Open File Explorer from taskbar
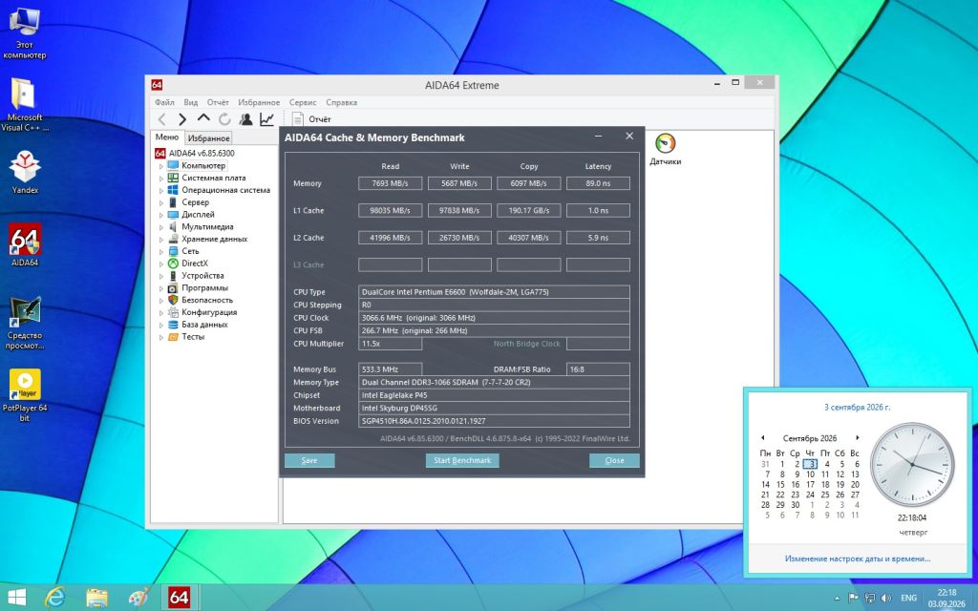This screenshot has height=611, width=978. 96,598
